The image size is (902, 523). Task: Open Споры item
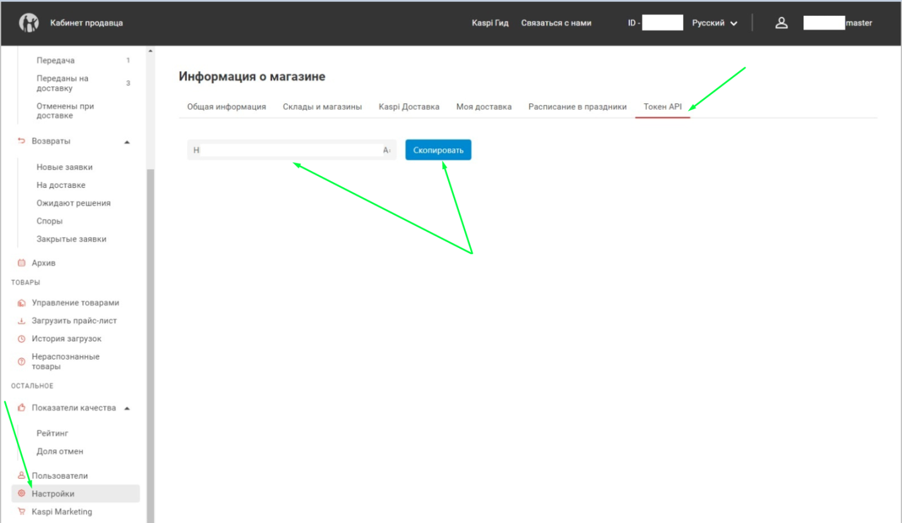[x=49, y=221]
